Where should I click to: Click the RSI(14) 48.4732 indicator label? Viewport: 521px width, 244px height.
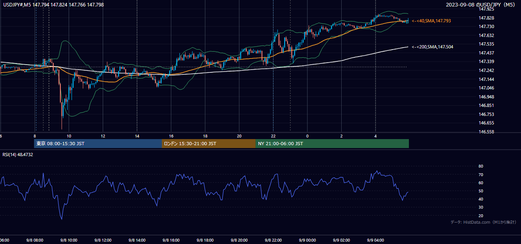point(18,155)
